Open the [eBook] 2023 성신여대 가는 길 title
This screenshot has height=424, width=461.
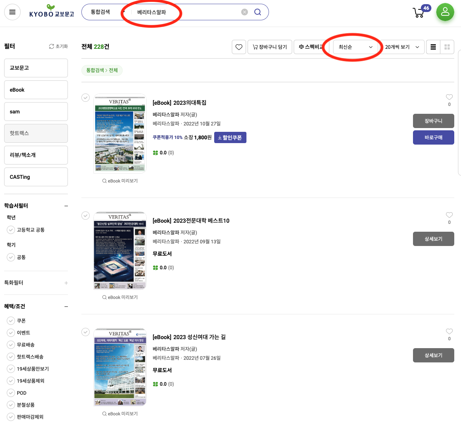[189, 337]
